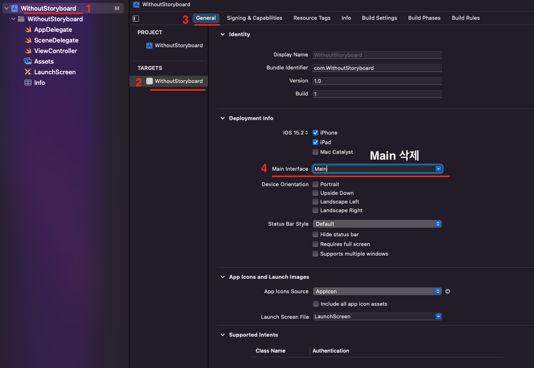Switch to Build Settings tab
The height and width of the screenshot is (368, 534).
pos(379,18)
